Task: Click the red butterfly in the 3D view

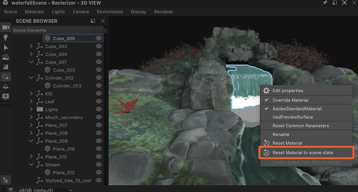Action: [x=126, y=106]
